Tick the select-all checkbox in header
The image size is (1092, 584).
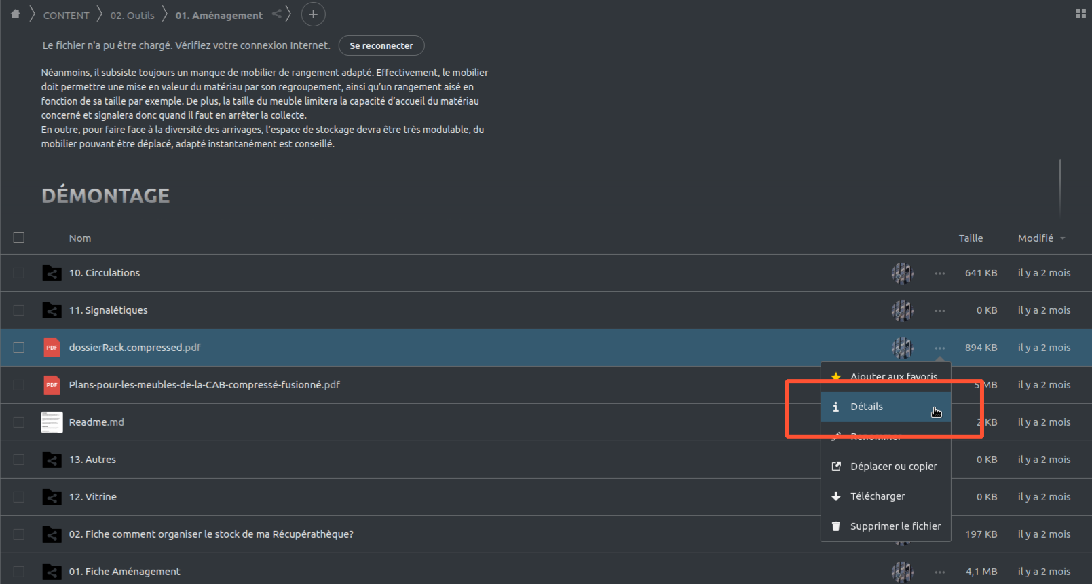19,238
